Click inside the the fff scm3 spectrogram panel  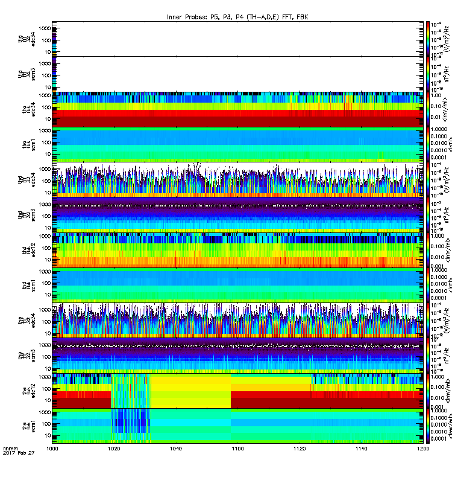click(x=237, y=356)
